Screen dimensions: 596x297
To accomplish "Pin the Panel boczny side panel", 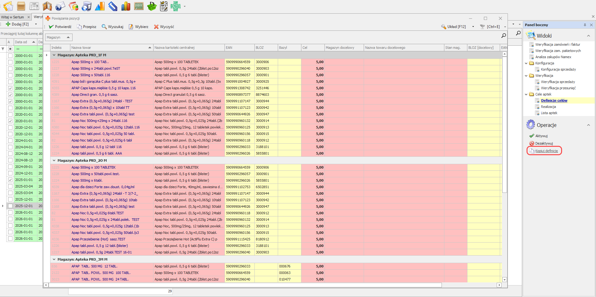I will tap(585, 25).
